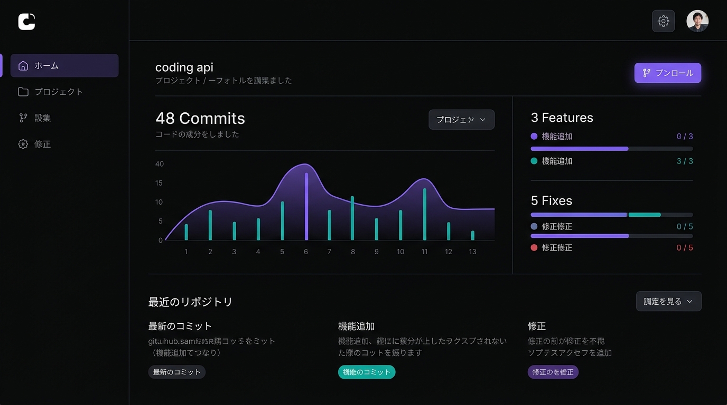Image resolution: width=727 pixels, height=405 pixels.
Task: Click the gear icon beside 修正
Action: 23,144
